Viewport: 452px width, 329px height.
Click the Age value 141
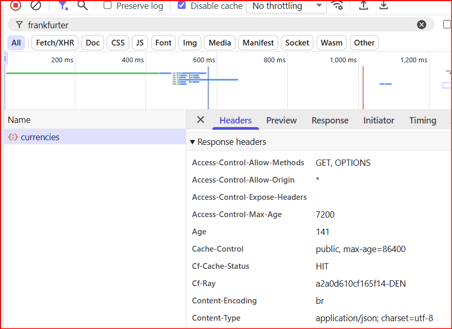[x=323, y=232]
